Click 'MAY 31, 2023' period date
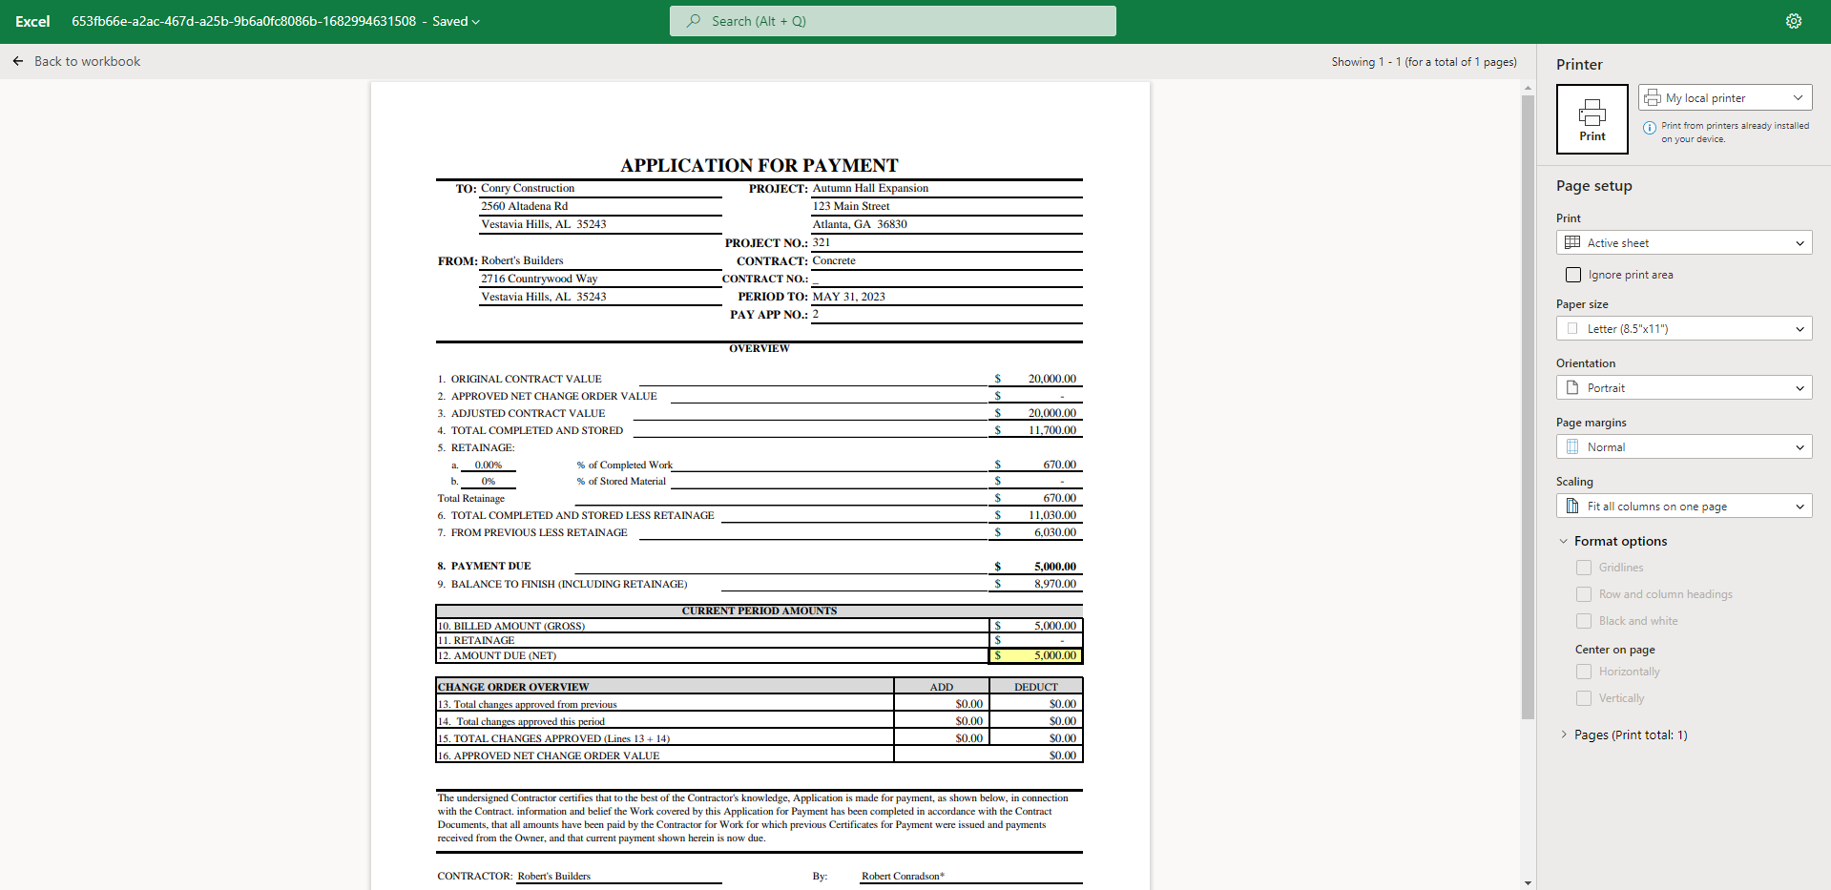 click(848, 297)
